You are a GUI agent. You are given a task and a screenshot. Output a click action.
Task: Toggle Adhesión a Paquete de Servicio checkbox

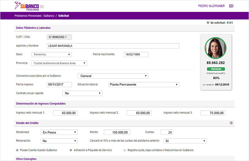pyautogui.click(x=71, y=150)
